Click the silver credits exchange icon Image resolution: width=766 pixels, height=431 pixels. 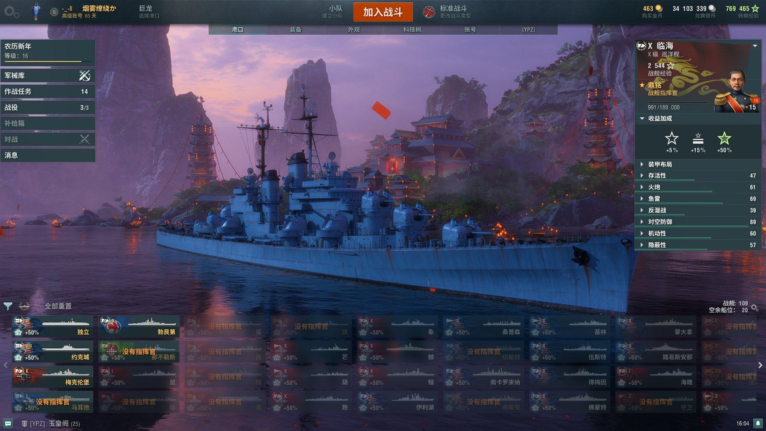click(x=712, y=8)
